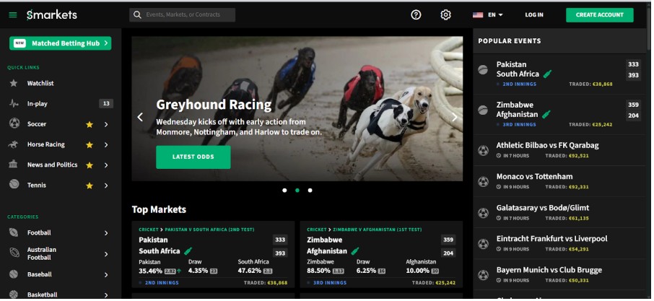
Task: Click the US flag language icon
Action: 478,15
